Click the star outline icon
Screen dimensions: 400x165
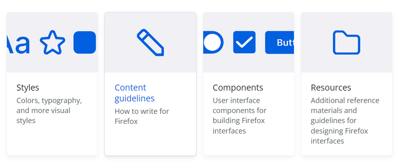click(52, 42)
